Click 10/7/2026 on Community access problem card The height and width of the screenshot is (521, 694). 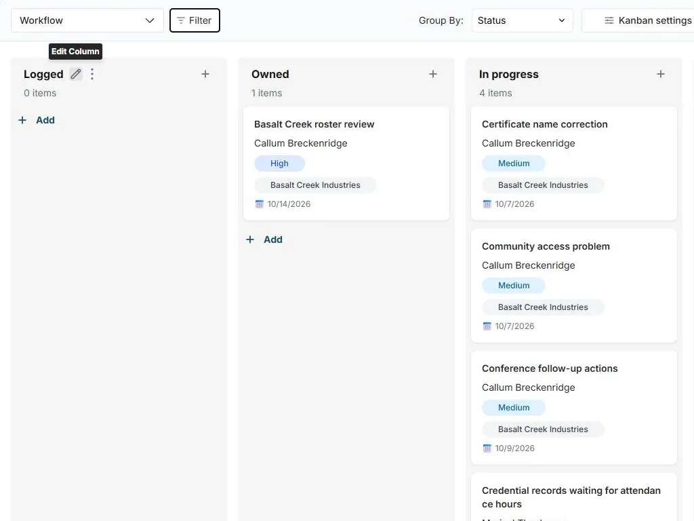tap(514, 326)
